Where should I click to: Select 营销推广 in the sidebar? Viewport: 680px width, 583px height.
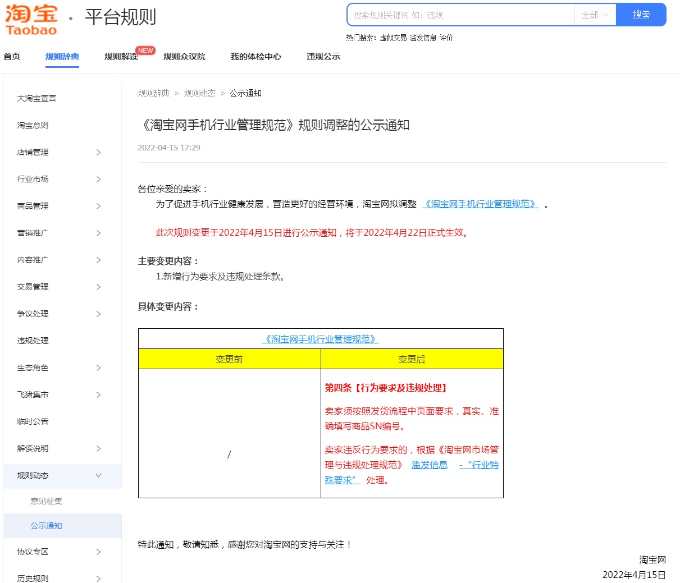(33, 233)
